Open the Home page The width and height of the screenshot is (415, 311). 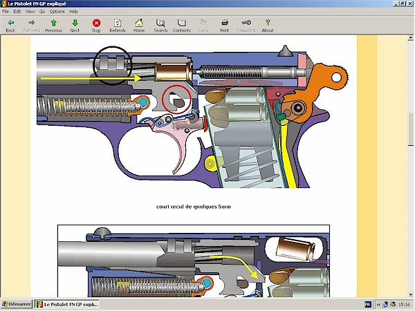[x=139, y=26]
